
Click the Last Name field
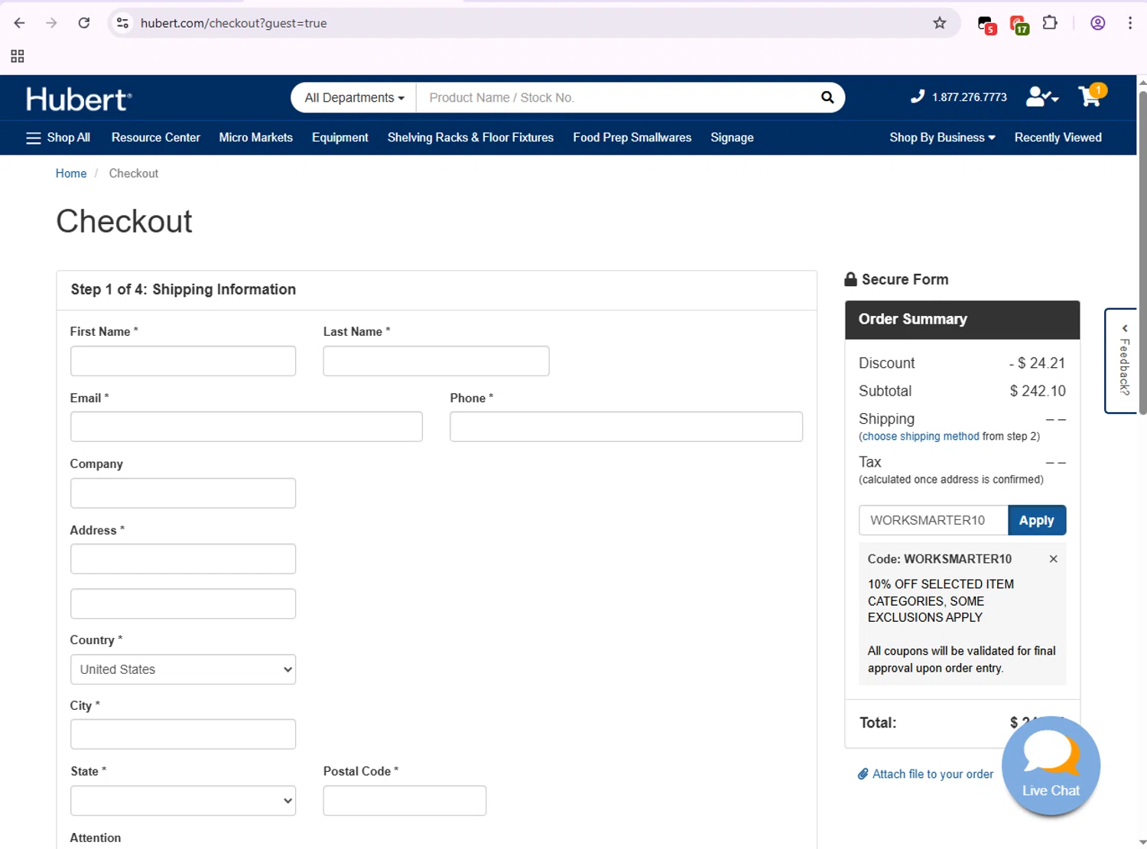436,361
